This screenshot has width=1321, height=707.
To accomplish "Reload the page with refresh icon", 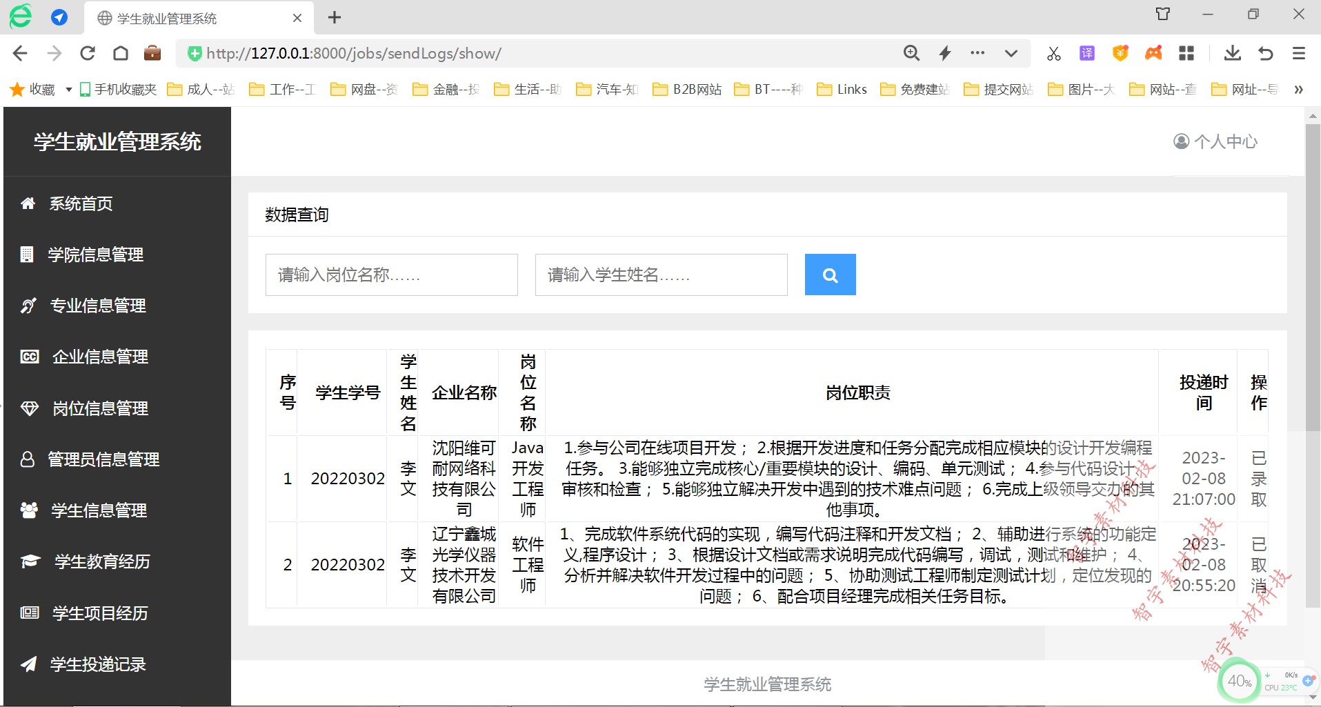I will (x=88, y=53).
